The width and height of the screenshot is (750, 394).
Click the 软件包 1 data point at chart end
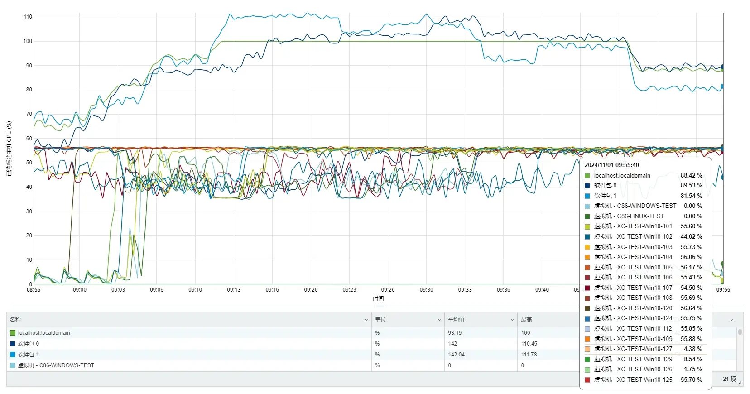coord(723,86)
